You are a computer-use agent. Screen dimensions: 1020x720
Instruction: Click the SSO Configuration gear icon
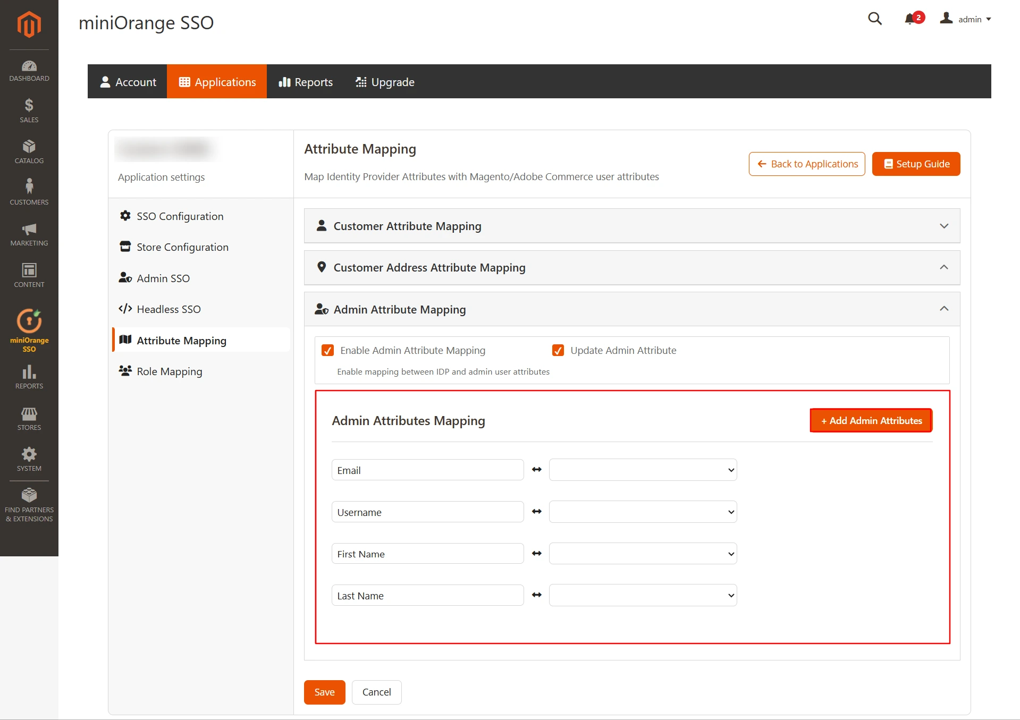coord(125,216)
